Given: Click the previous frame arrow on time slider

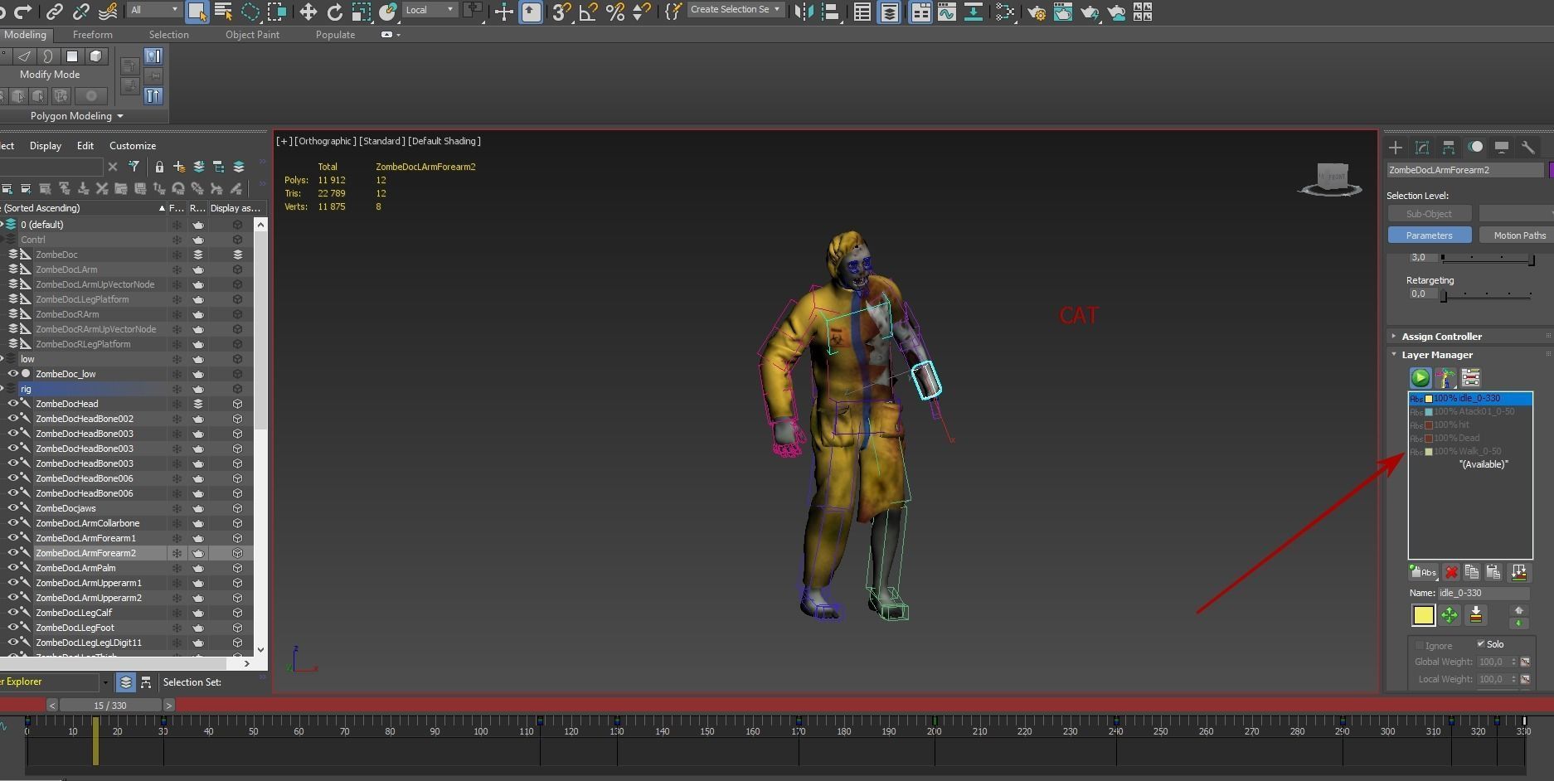Looking at the screenshot, I should 52,706.
